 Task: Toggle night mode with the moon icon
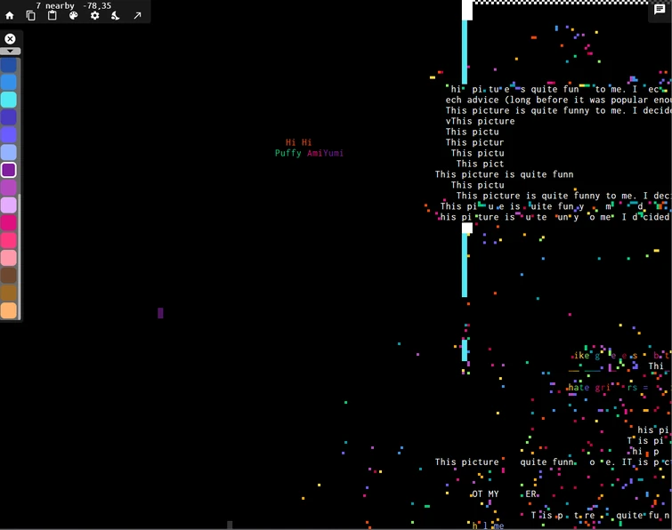tap(116, 16)
